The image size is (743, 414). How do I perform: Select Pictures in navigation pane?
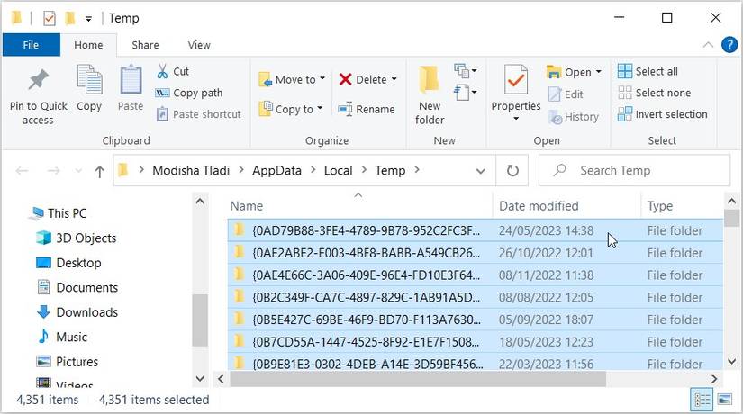(x=68, y=362)
